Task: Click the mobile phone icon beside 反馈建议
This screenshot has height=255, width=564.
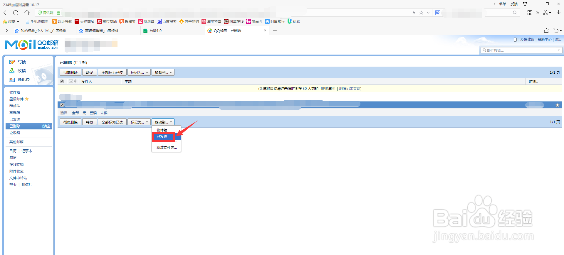Action: pos(515,40)
